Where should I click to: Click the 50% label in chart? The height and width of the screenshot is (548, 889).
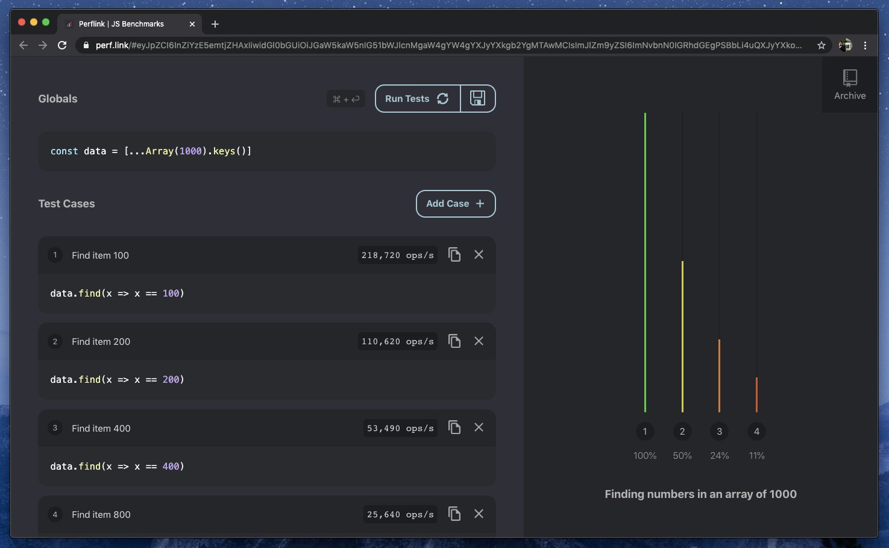(682, 456)
